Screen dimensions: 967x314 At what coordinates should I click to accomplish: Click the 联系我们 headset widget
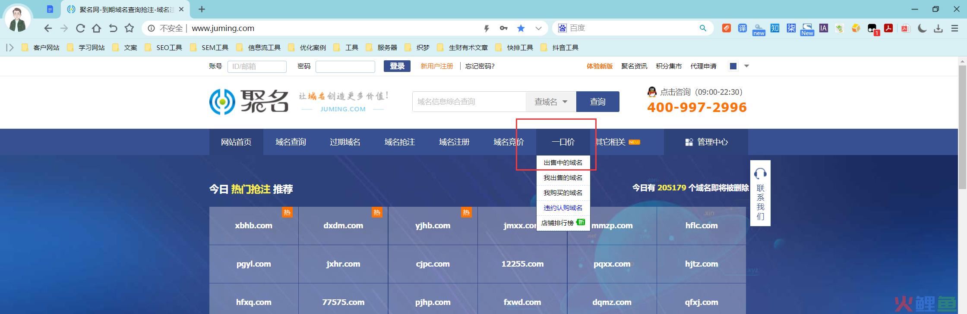click(x=760, y=193)
